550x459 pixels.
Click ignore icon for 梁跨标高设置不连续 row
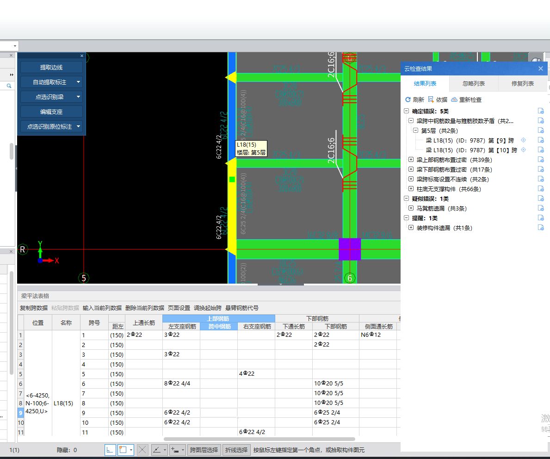coord(541,179)
